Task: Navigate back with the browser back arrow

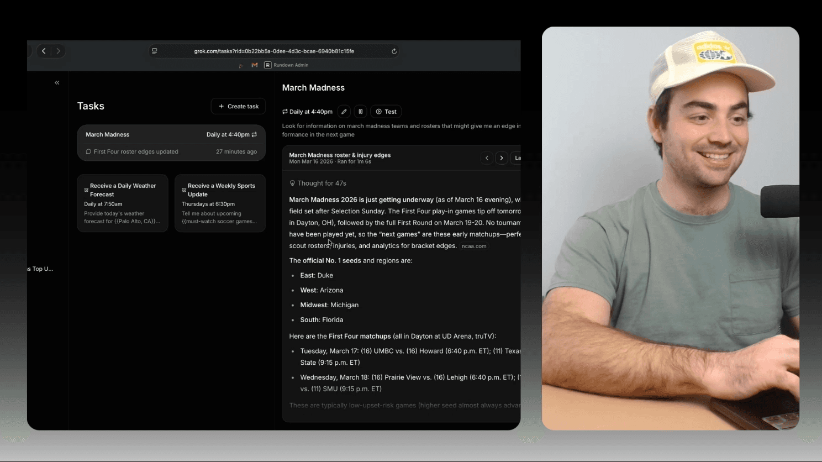Action: pyautogui.click(x=44, y=51)
